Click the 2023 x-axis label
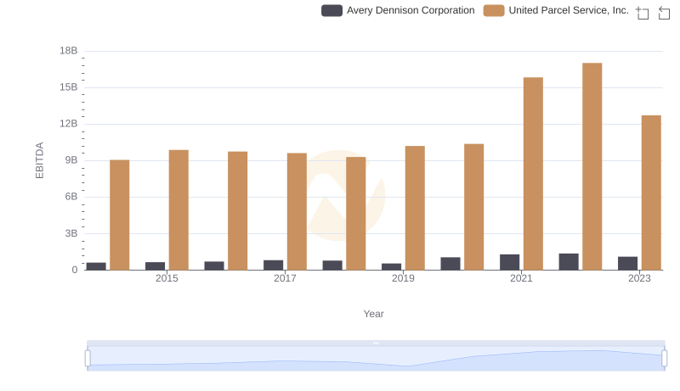The image size is (680, 391). [640, 278]
